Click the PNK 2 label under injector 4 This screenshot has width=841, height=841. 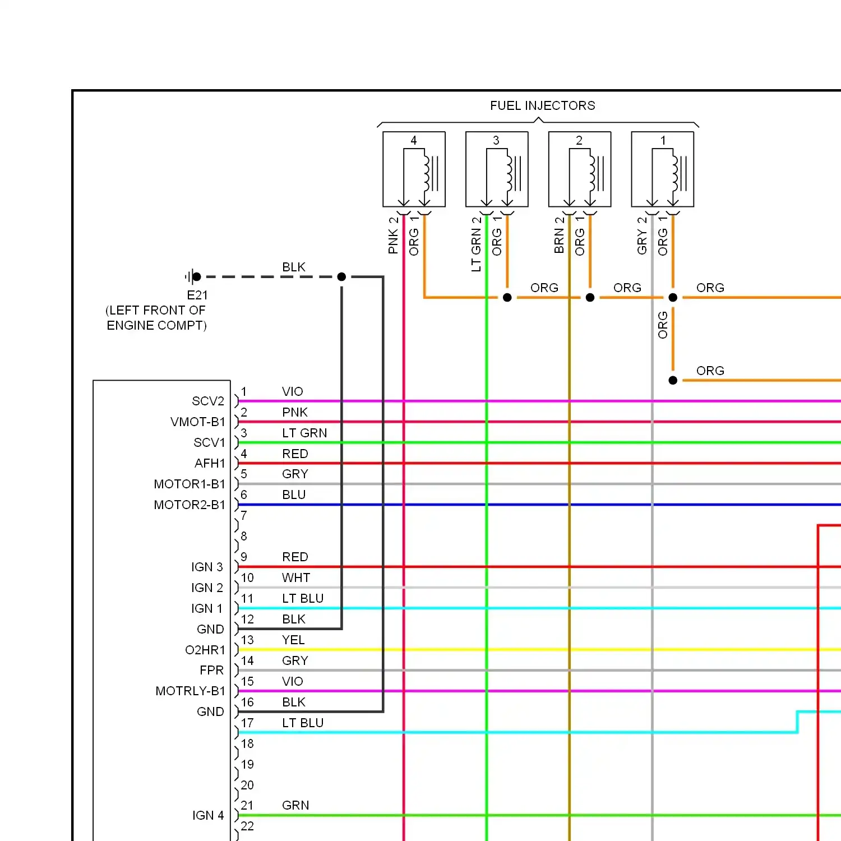click(x=393, y=235)
